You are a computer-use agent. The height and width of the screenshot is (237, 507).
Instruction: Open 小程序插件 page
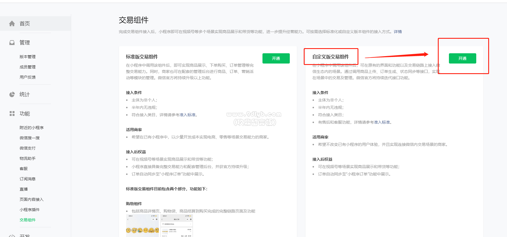pyautogui.click(x=30, y=210)
